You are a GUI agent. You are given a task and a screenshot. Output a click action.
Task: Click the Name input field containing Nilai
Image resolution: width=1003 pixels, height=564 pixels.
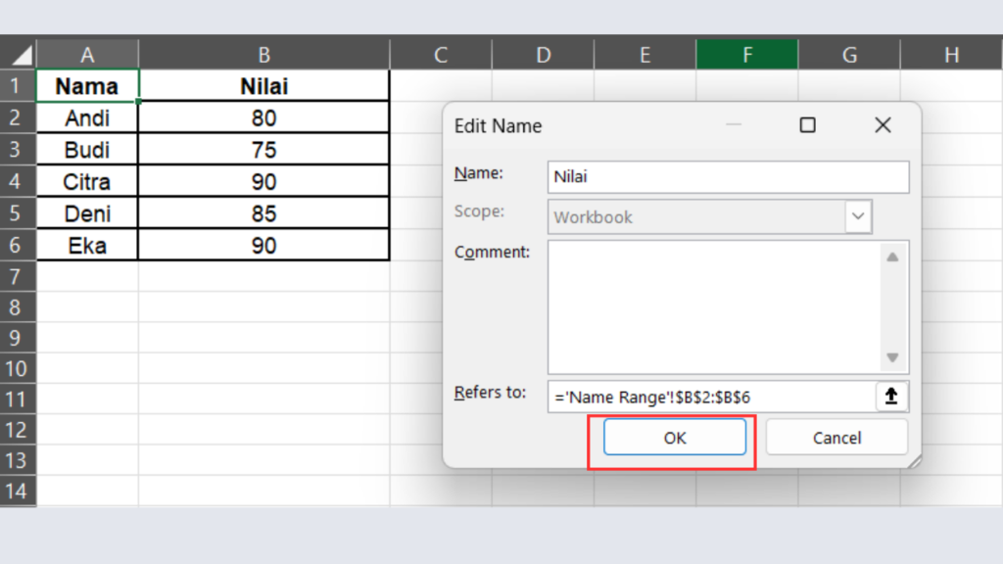(x=728, y=177)
